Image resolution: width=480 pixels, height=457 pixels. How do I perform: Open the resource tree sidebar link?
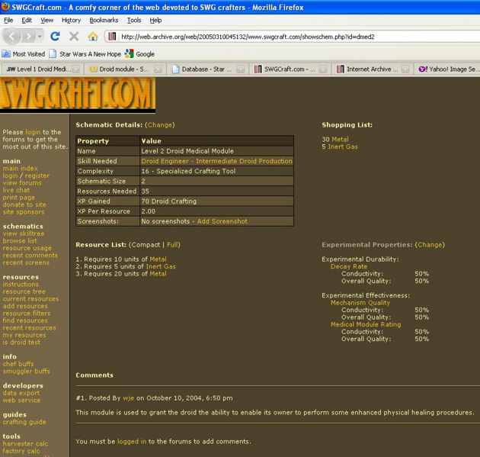[x=24, y=291]
